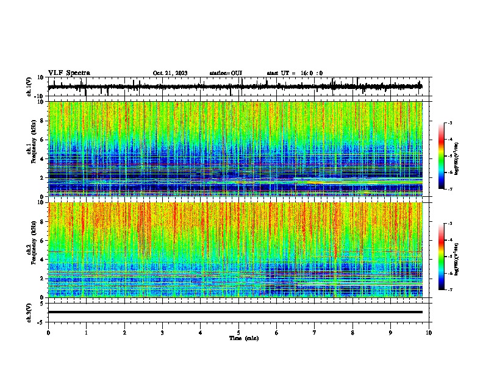Click the "Time (min)" axis label
Screen dimensions: 483x373
pyautogui.click(x=244, y=338)
